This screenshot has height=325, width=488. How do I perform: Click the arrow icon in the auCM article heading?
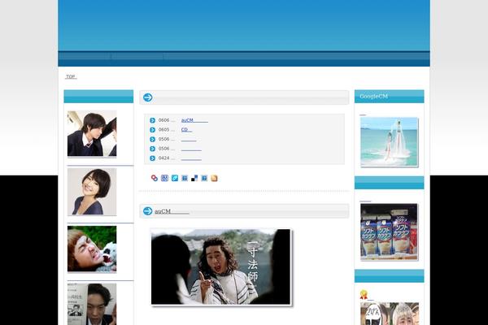click(x=147, y=211)
